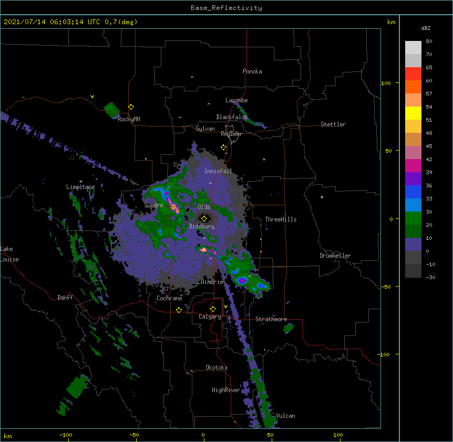Screen dimensions: 453x442
Task: Click the yellow diamond marker south of RedDeer
Action: click(224, 148)
